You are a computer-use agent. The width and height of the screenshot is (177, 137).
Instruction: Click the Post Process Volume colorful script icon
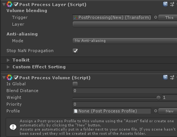tap(9, 77)
